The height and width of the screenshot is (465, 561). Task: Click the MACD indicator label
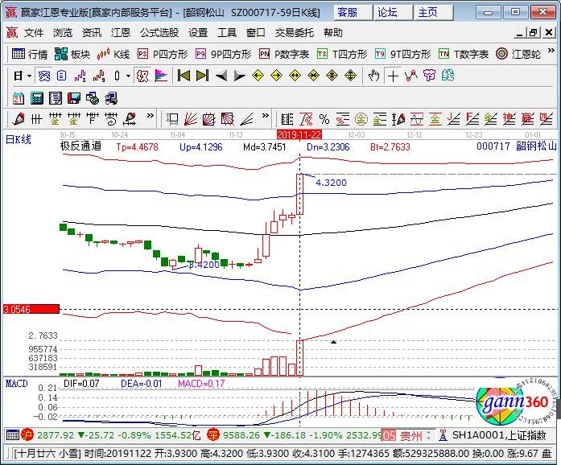coord(16,384)
